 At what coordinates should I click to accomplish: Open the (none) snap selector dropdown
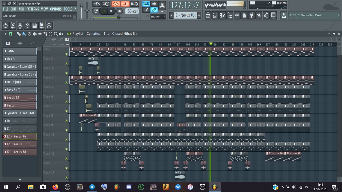click(x=157, y=16)
